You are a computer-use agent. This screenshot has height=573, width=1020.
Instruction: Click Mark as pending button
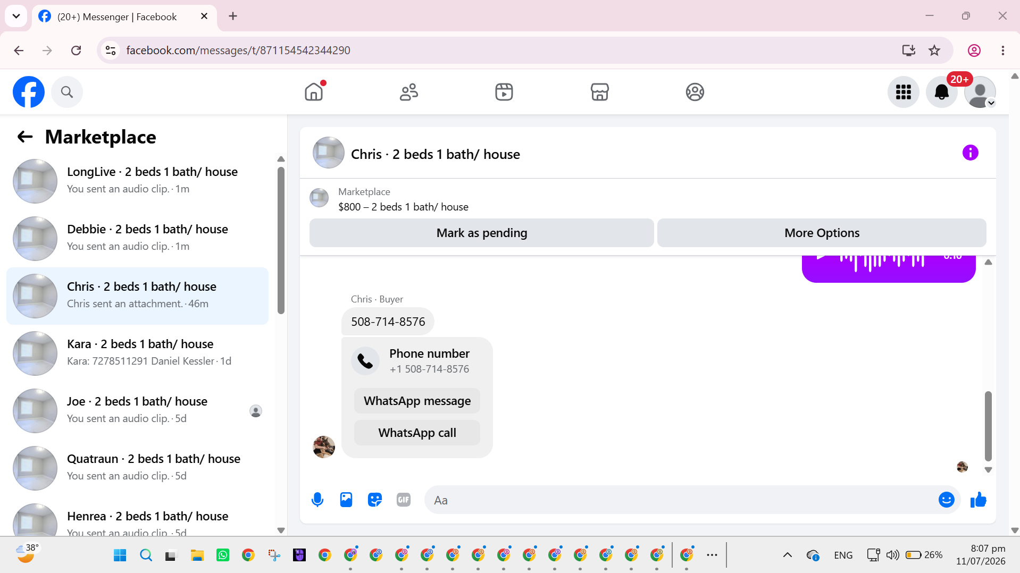point(482,233)
